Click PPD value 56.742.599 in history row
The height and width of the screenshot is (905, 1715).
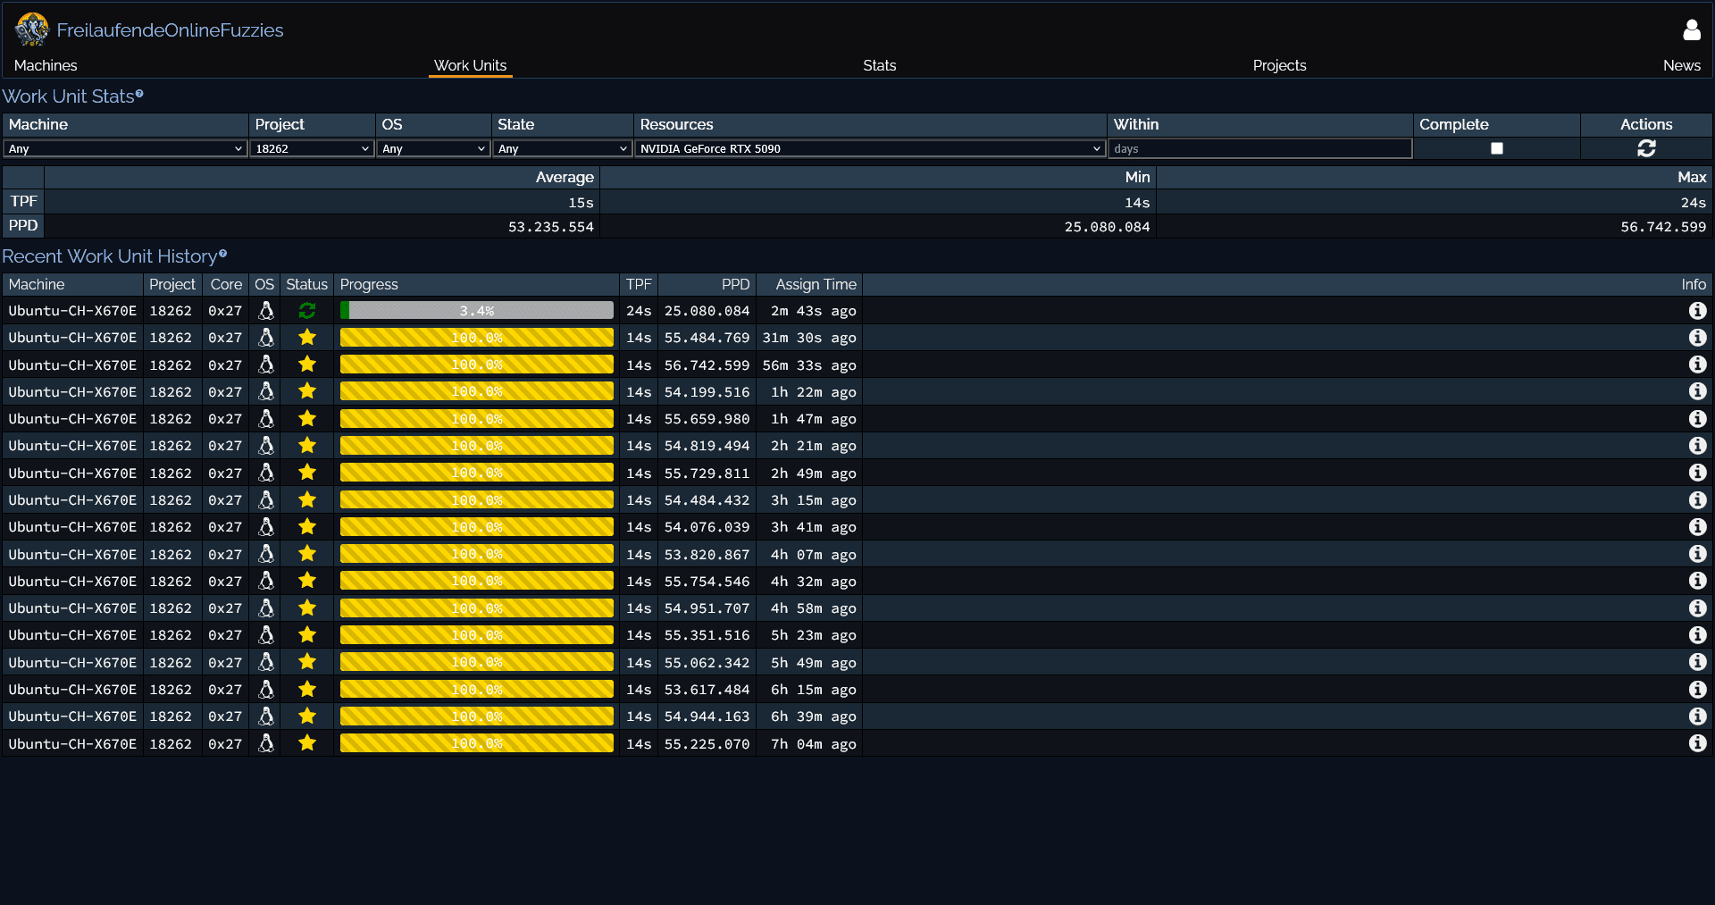tap(707, 365)
